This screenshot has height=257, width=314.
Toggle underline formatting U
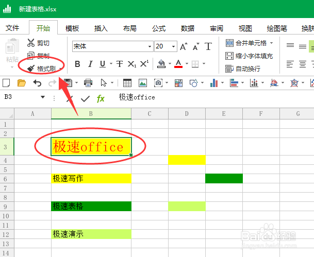click(103, 64)
